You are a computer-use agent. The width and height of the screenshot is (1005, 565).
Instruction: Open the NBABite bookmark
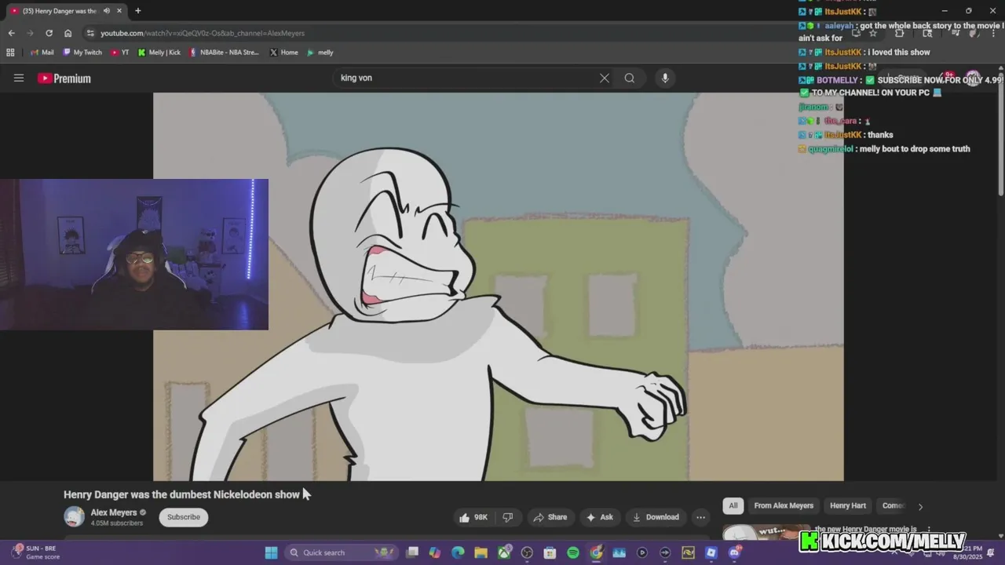224,53
